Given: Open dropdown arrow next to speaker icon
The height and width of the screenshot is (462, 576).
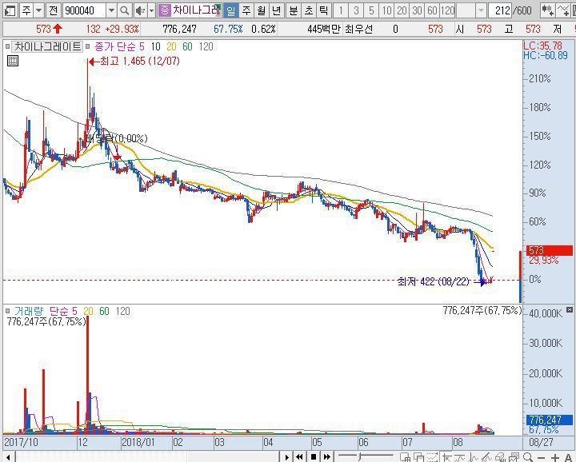Looking at the screenshot, I should (x=151, y=10).
